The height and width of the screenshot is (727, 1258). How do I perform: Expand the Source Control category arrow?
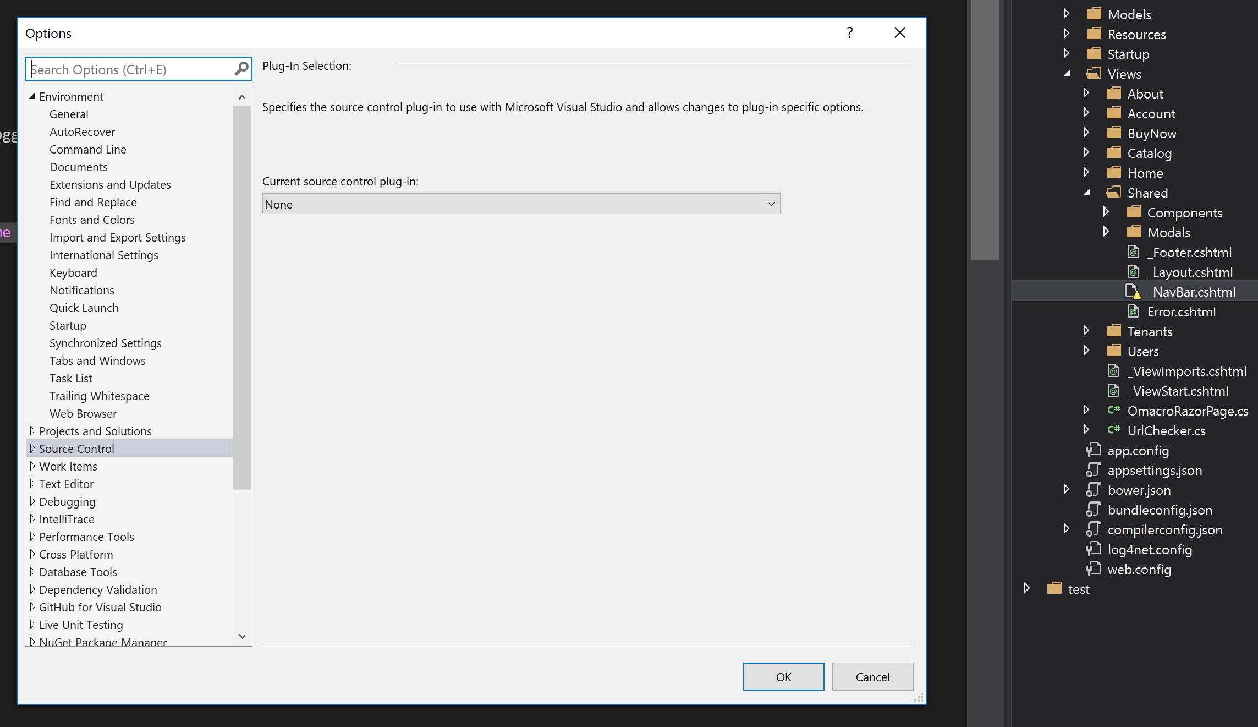32,448
